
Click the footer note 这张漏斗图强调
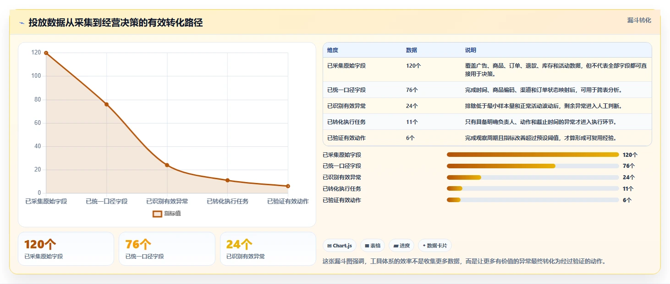coord(465,262)
